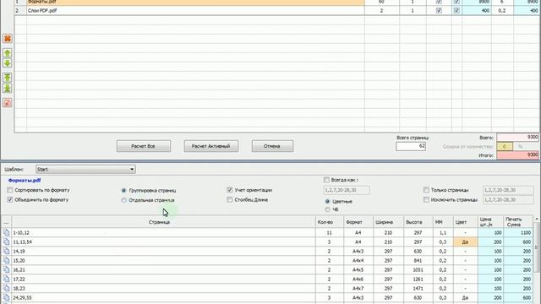Click the '1100' sum cell
Screen dimensions: 541x304
(518, 233)
